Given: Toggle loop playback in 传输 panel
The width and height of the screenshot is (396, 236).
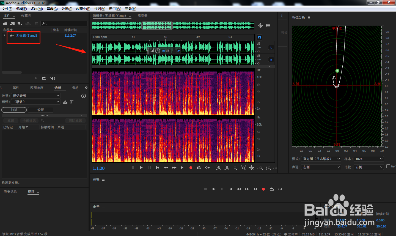Looking at the screenshot, I should tap(272, 189).
